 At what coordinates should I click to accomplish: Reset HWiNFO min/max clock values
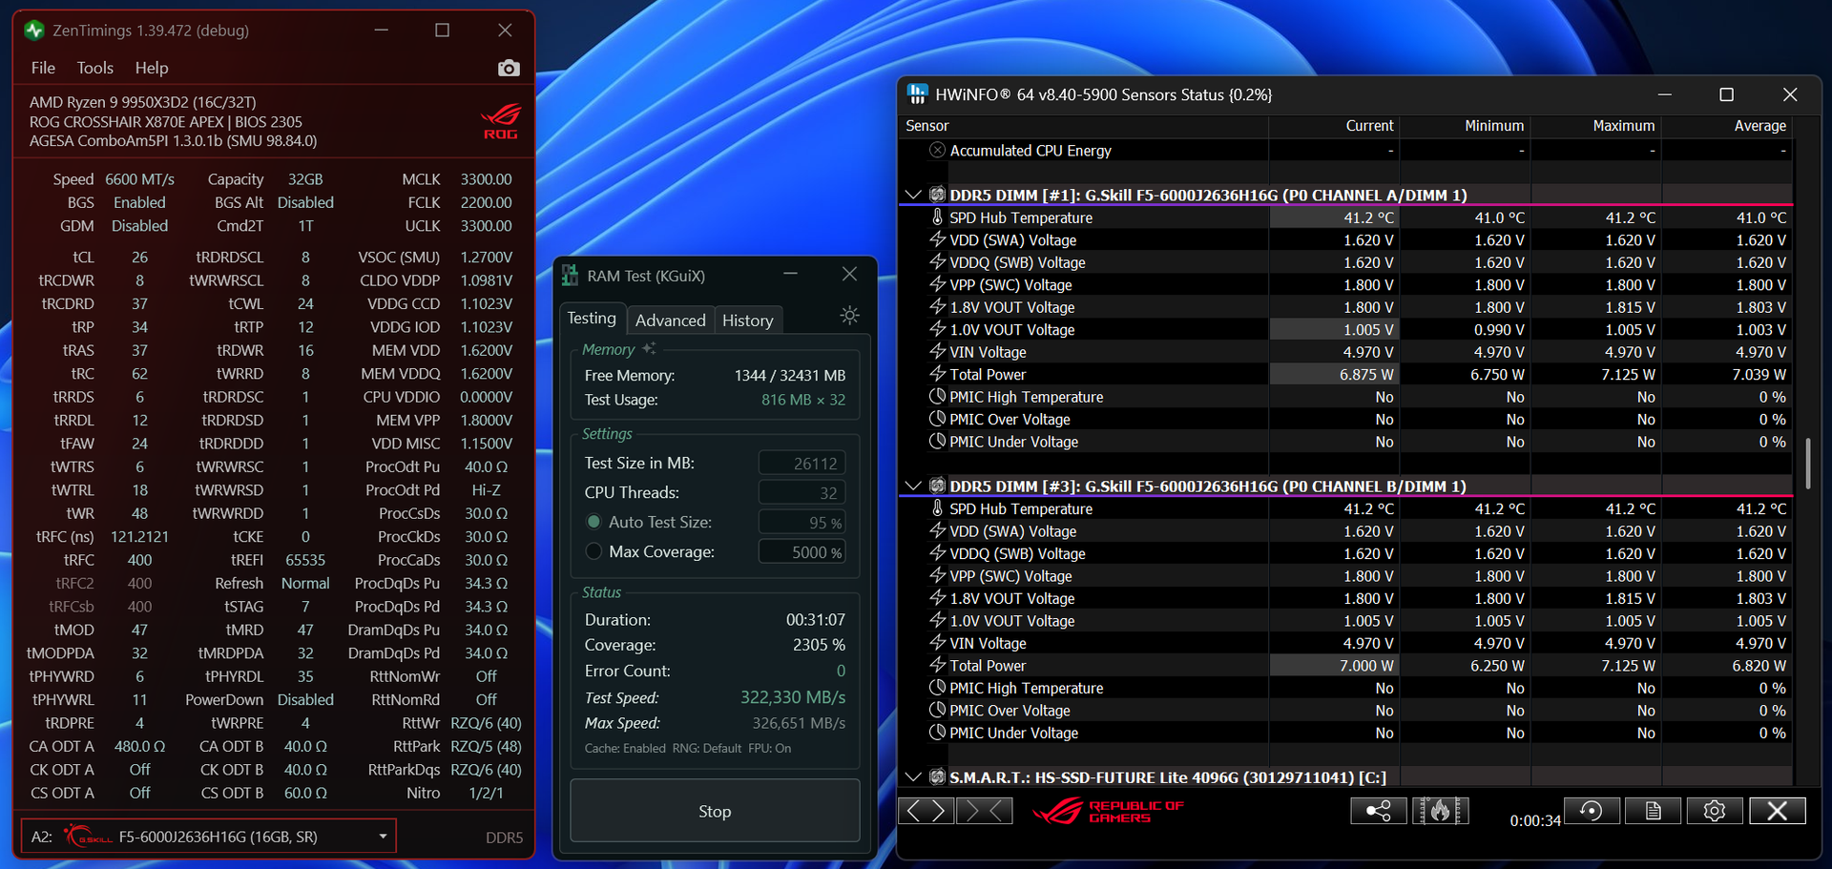click(x=1592, y=811)
